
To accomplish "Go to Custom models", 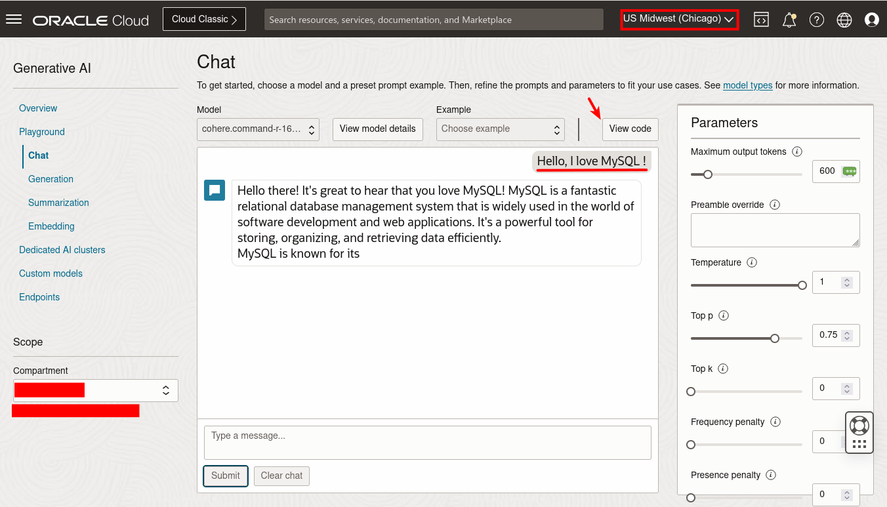I will coord(51,274).
